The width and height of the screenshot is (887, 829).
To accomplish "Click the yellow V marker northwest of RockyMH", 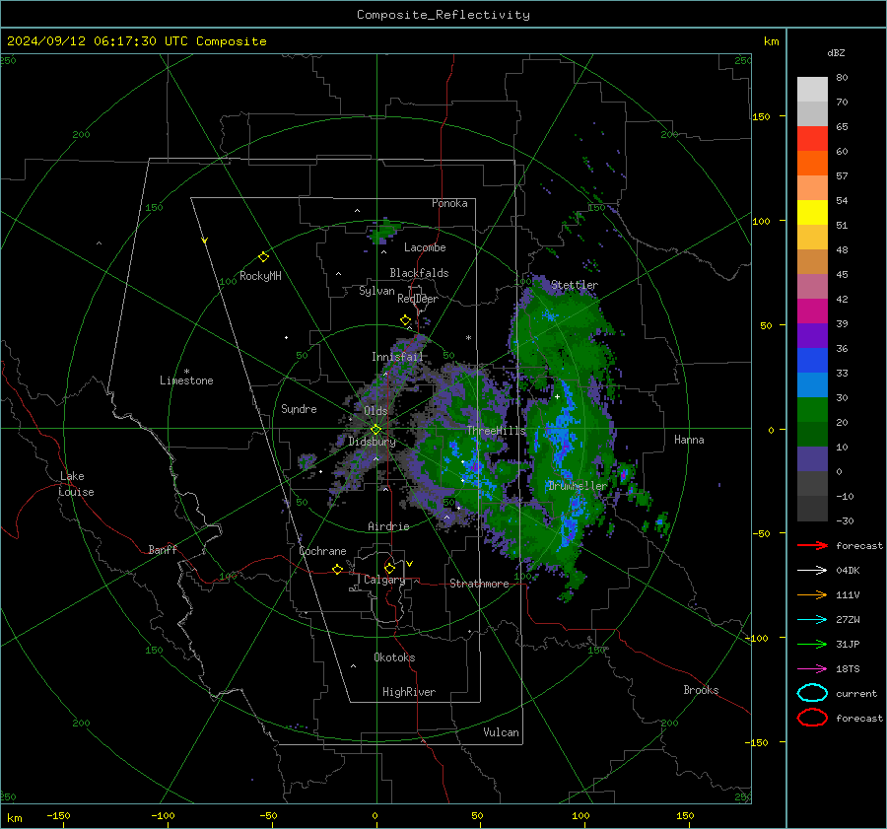I will 205,241.
